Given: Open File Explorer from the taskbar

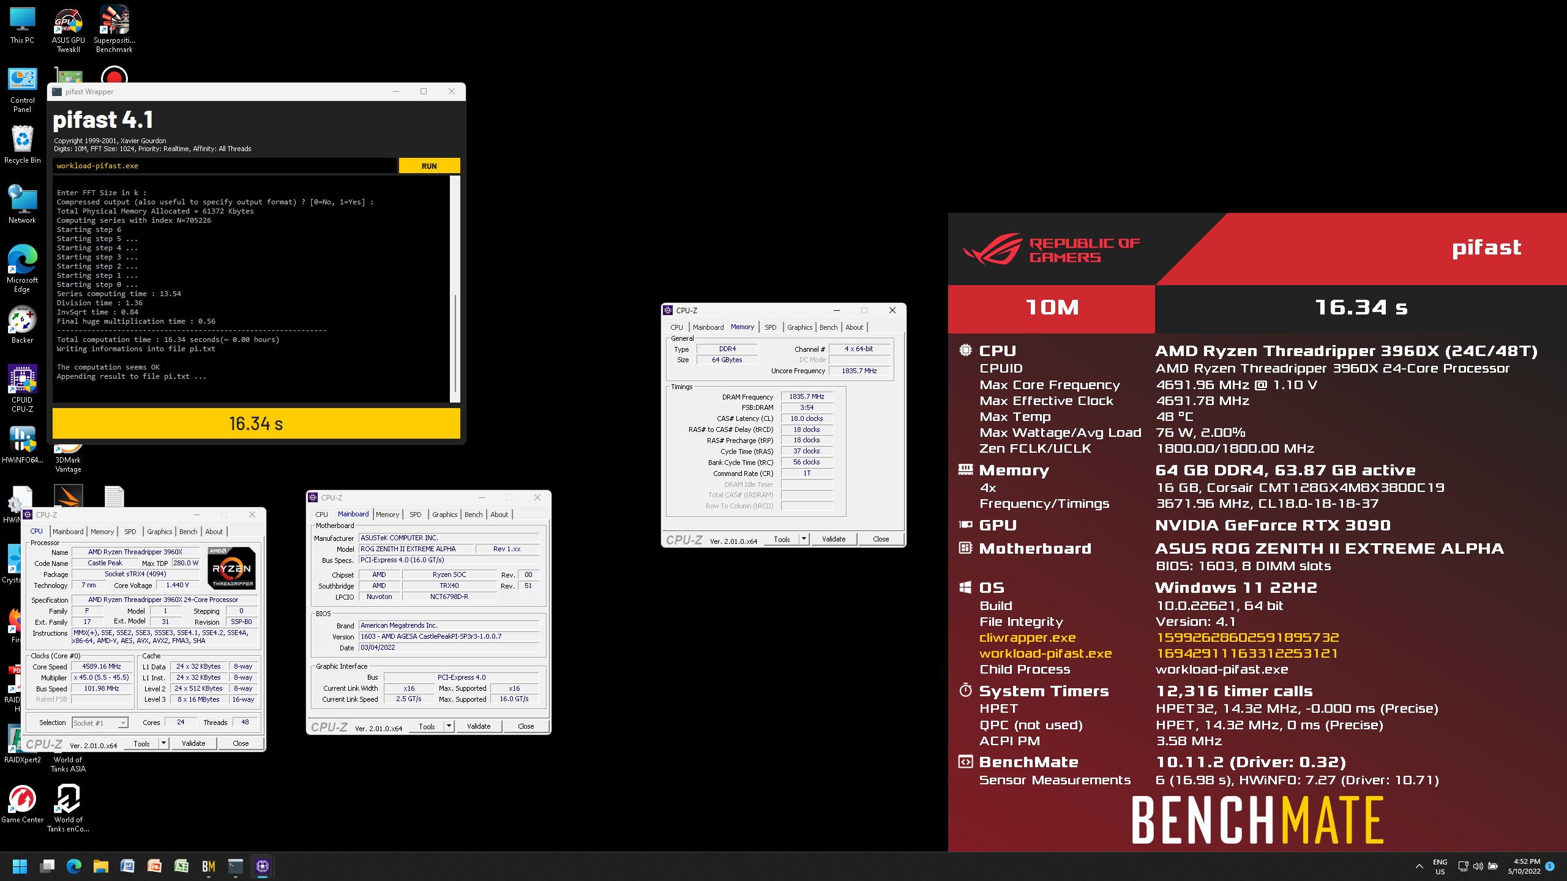Looking at the screenshot, I should pyautogui.click(x=101, y=866).
